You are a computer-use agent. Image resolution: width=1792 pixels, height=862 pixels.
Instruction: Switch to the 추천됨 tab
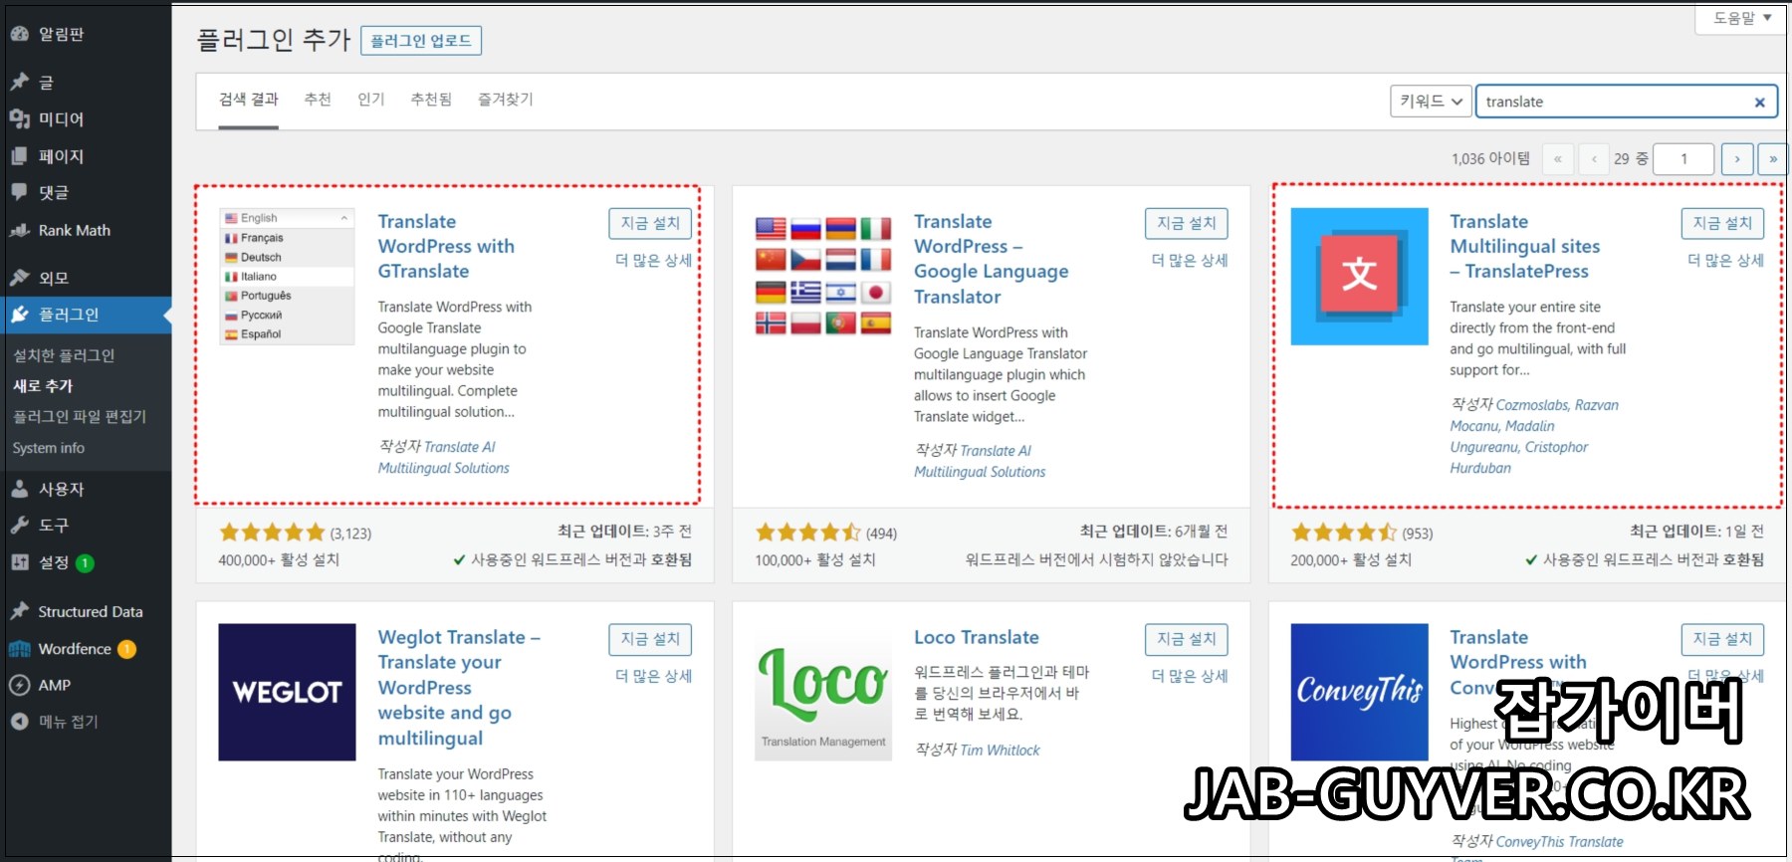(431, 100)
